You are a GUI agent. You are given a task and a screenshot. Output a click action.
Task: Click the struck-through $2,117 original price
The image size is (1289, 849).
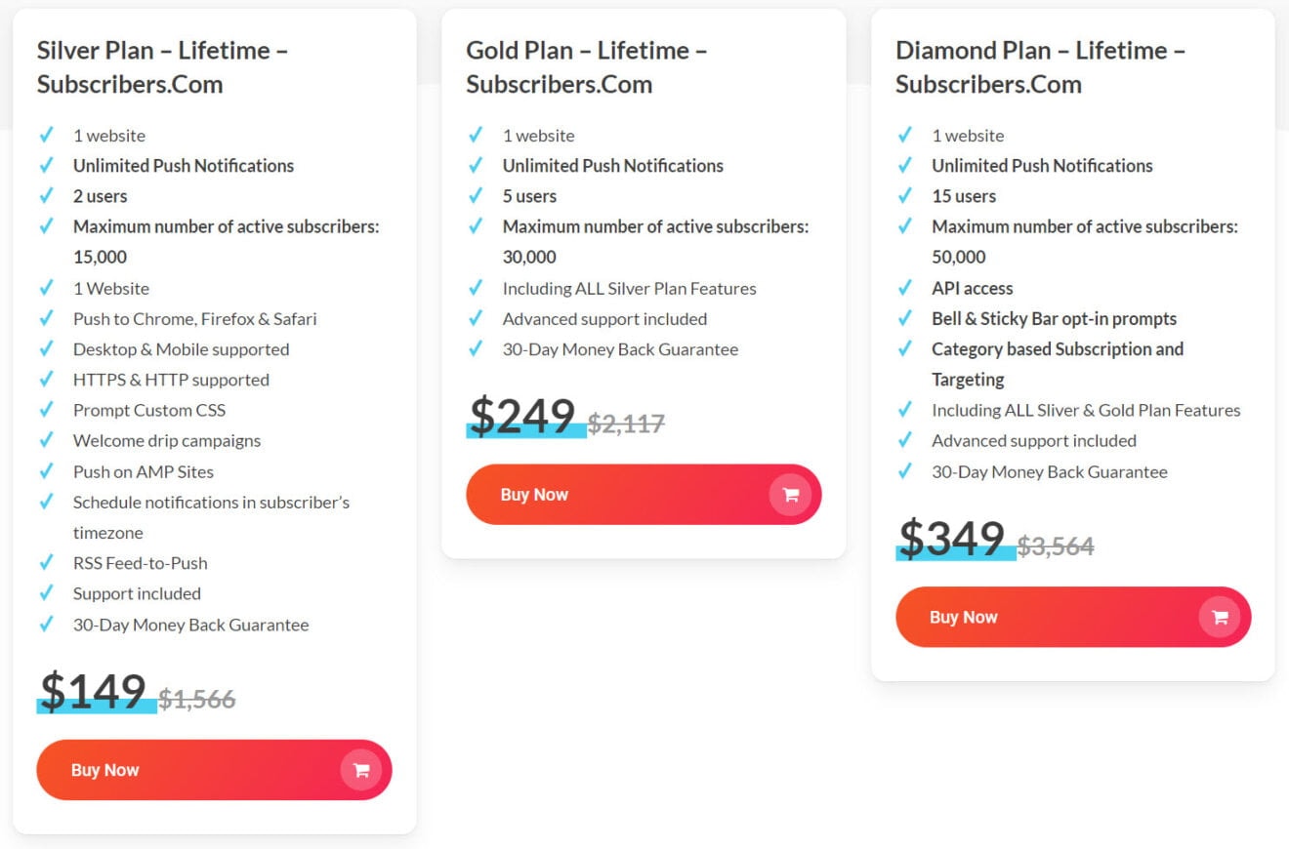[627, 422]
